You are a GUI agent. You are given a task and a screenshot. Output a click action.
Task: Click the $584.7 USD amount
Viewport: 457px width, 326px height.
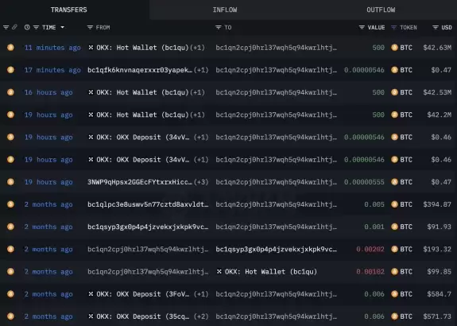pos(440,294)
